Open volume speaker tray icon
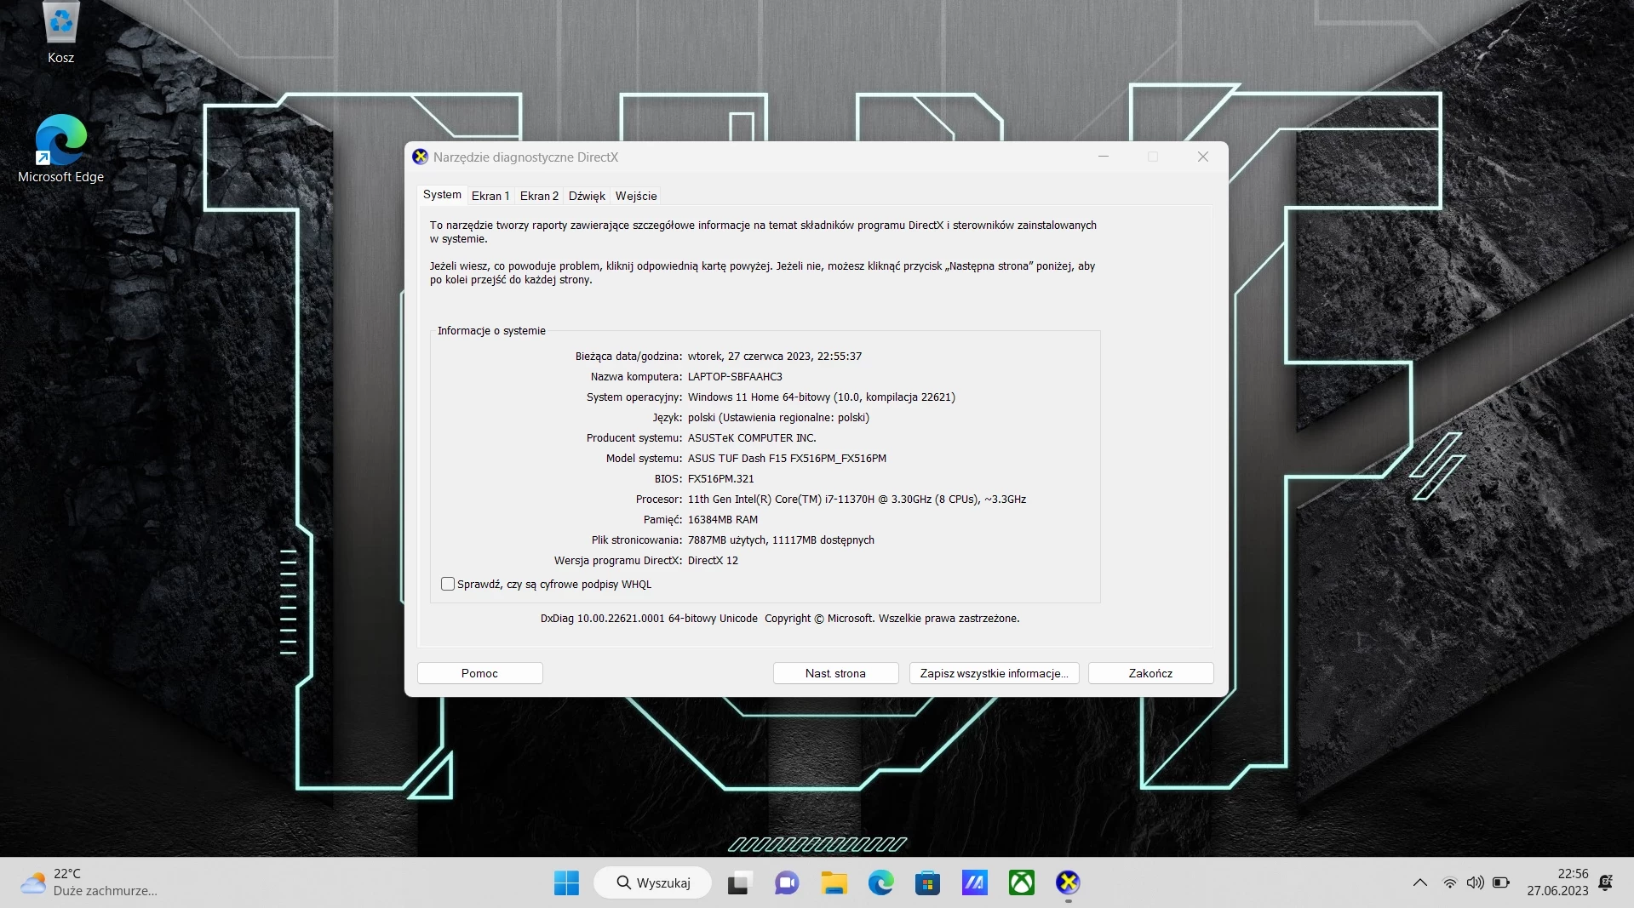 tap(1476, 882)
